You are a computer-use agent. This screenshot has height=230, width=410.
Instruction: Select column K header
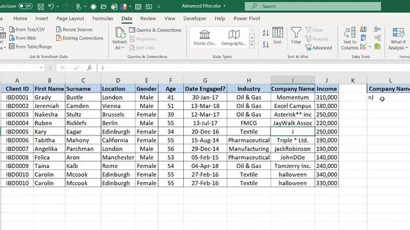(353, 80)
